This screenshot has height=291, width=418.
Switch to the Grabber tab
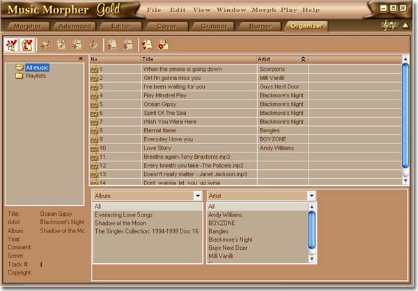click(x=214, y=26)
